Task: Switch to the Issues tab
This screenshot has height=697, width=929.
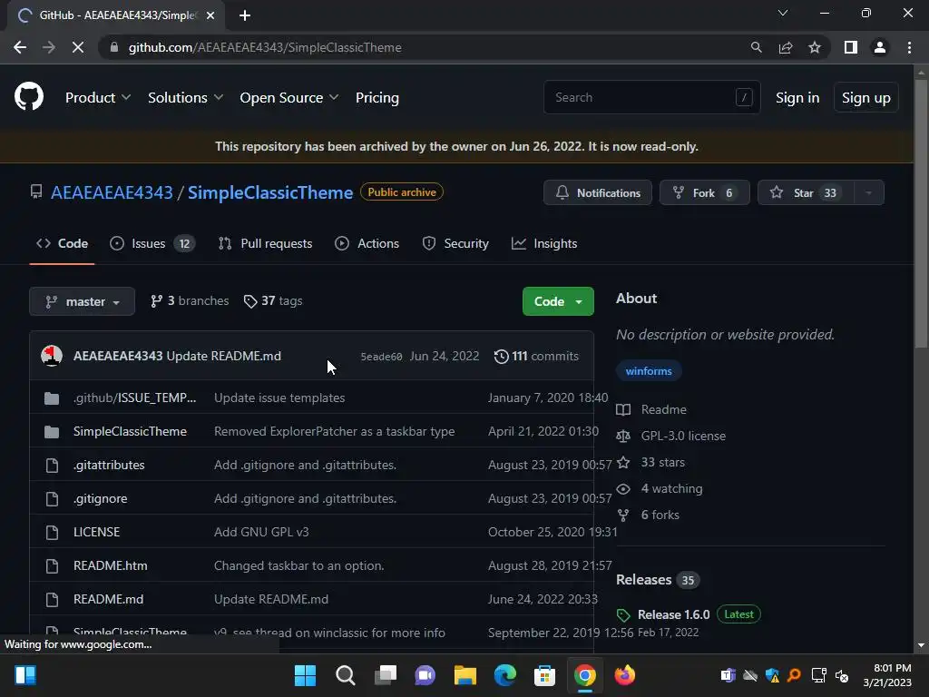Action: point(152,243)
